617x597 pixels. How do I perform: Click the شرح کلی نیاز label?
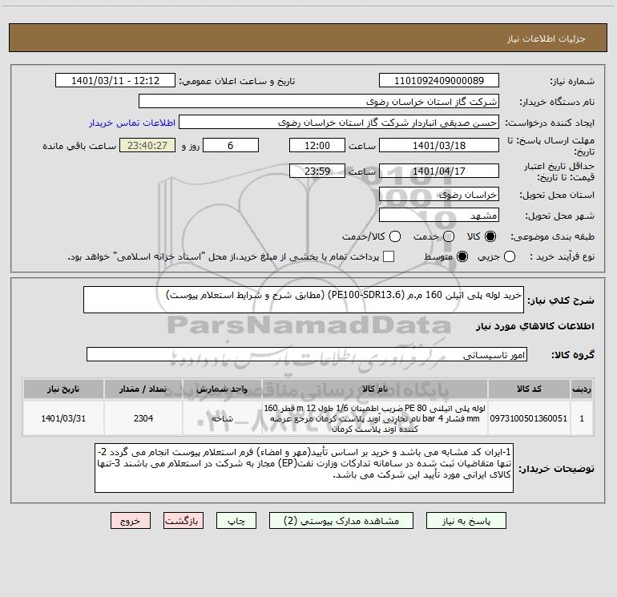point(561,301)
